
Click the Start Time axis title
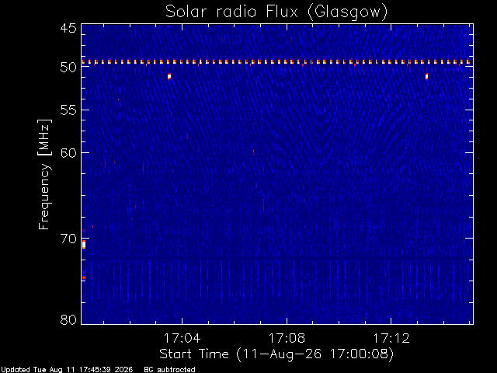[x=276, y=354]
